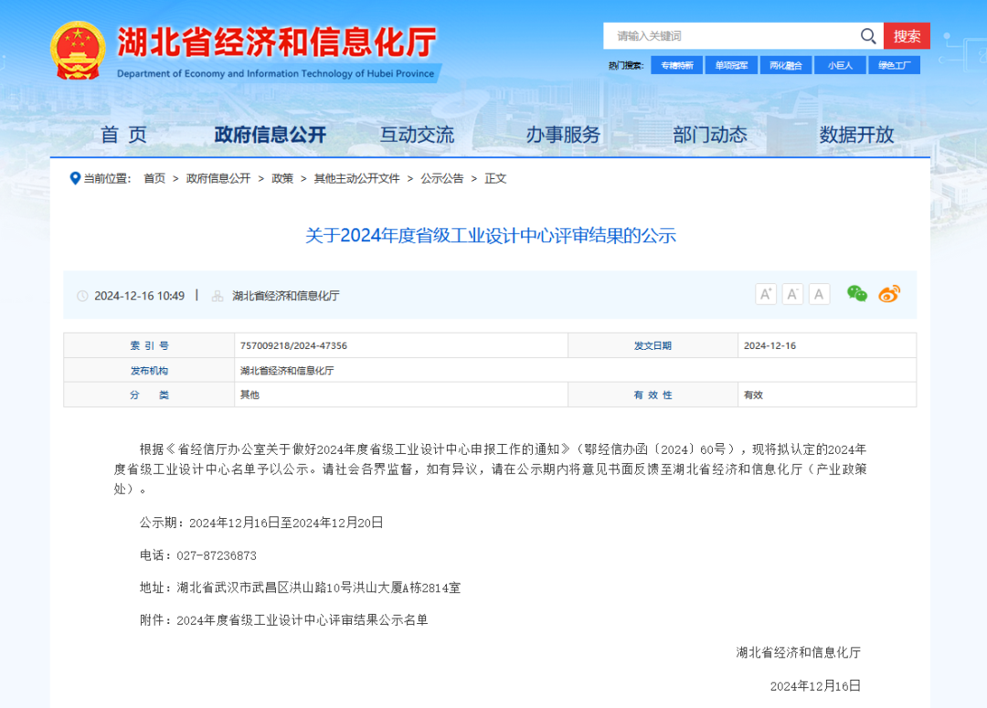Open 公示公告 in the breadcrumb
The height and width of the screenshot is (708, 987).
441,178
